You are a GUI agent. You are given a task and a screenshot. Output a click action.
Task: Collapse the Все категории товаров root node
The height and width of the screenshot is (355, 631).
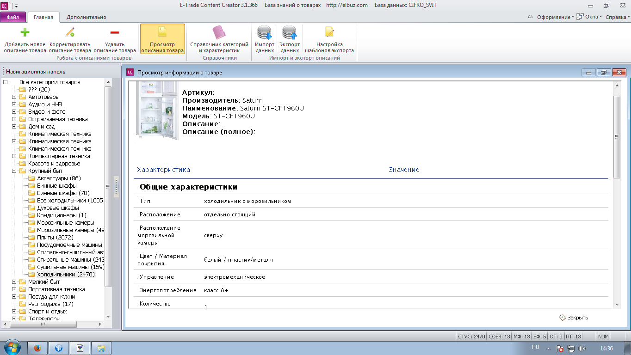pos(5,82)
